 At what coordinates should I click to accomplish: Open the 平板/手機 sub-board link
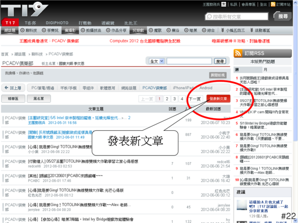point(68,88)
